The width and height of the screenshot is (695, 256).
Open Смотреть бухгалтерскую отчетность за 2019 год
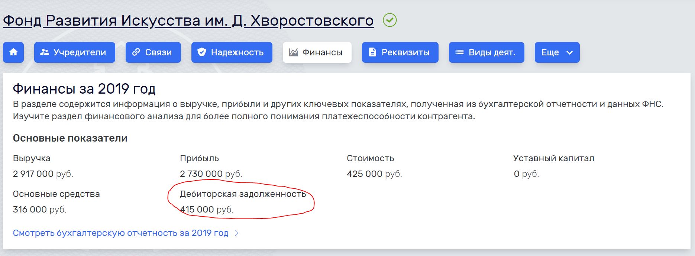coord(120,233)
